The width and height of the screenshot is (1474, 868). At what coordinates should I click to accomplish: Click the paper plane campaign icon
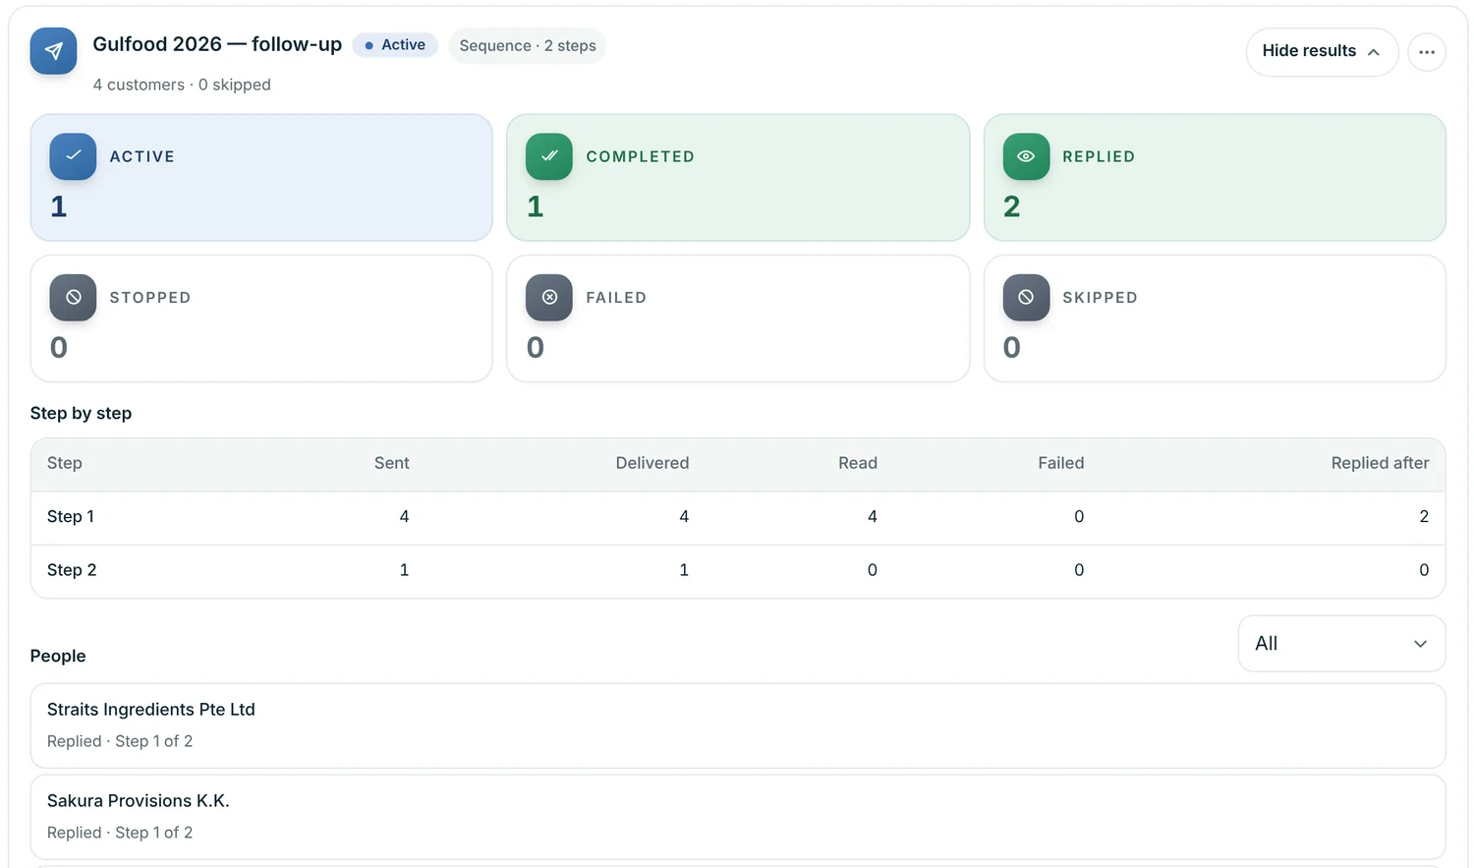pyautogui.click(x=53, y=51)
